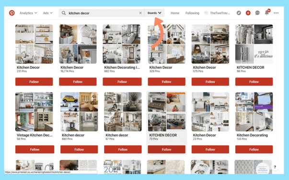Open the Kitchen Decorating 133 Pins board thumbnail

click(254, 112)
